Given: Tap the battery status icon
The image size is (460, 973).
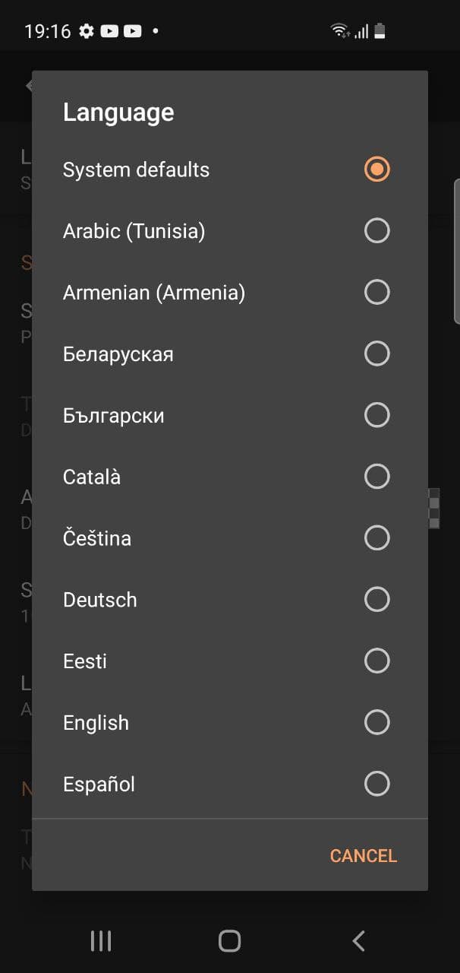Looking at the screenshot, I should pos(380,31).
